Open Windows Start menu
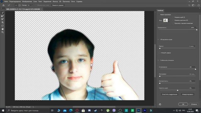Viewport: 201px width, 113px height. [3, 110]
